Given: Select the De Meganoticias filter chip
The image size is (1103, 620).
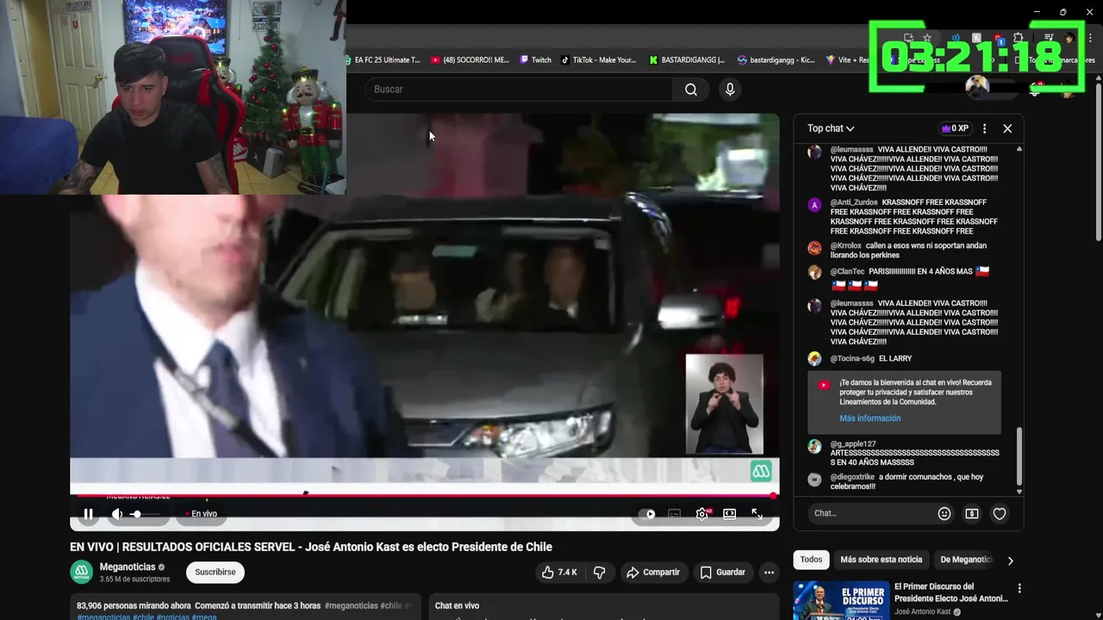Looking at the screenshot, I should pos(965,560).
